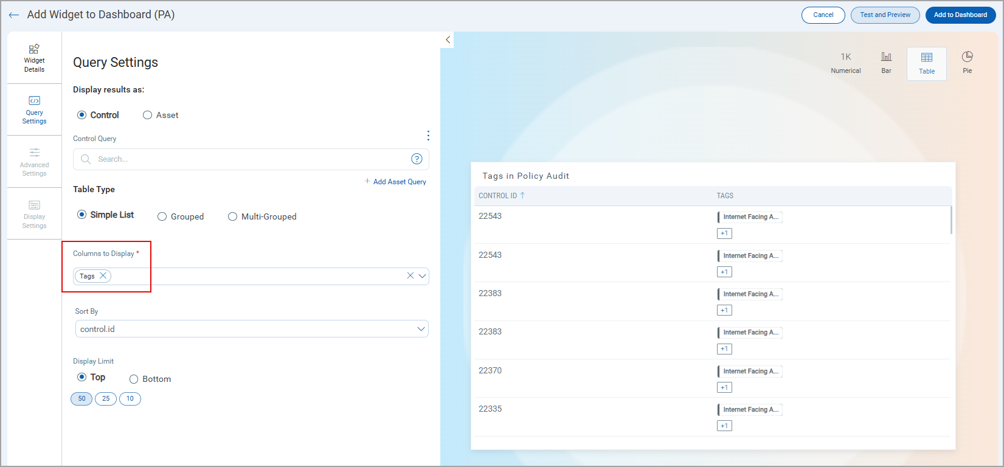1004x467 pixels.
Task: Choose Multi-Grouped table type
Action: click(232, 216)
